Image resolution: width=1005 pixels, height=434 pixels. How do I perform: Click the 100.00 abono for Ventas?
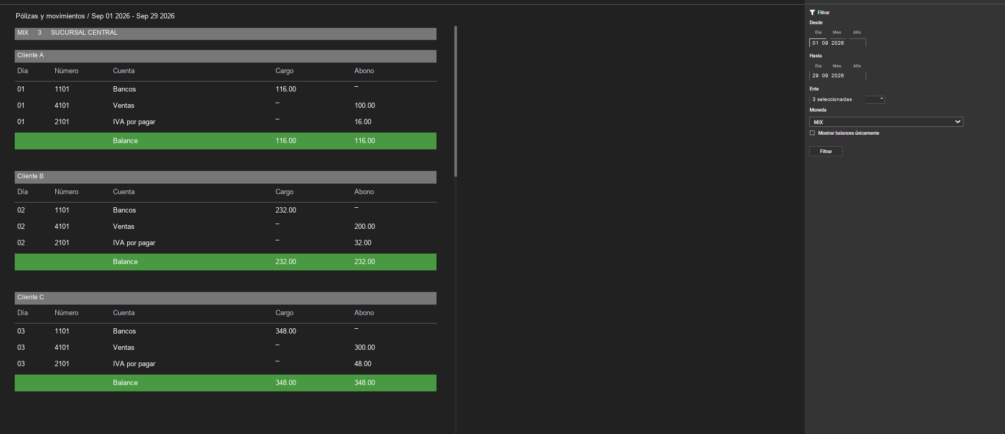pyautogui.click(x=364, y=106)
